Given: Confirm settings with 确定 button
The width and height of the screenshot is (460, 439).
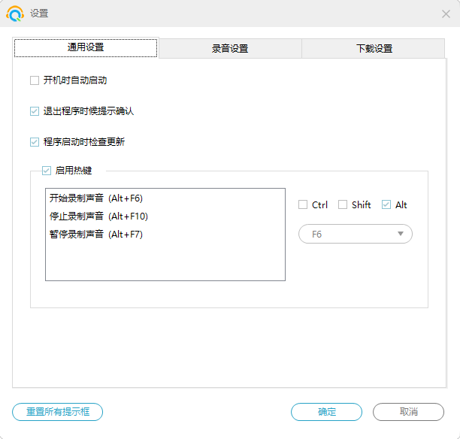Looking at the screenshot, I should [x=326, y=412].
